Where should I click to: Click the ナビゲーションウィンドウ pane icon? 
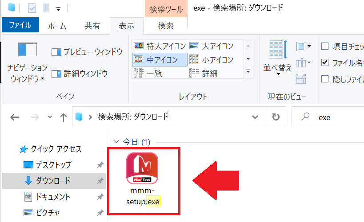pos(28,50)
